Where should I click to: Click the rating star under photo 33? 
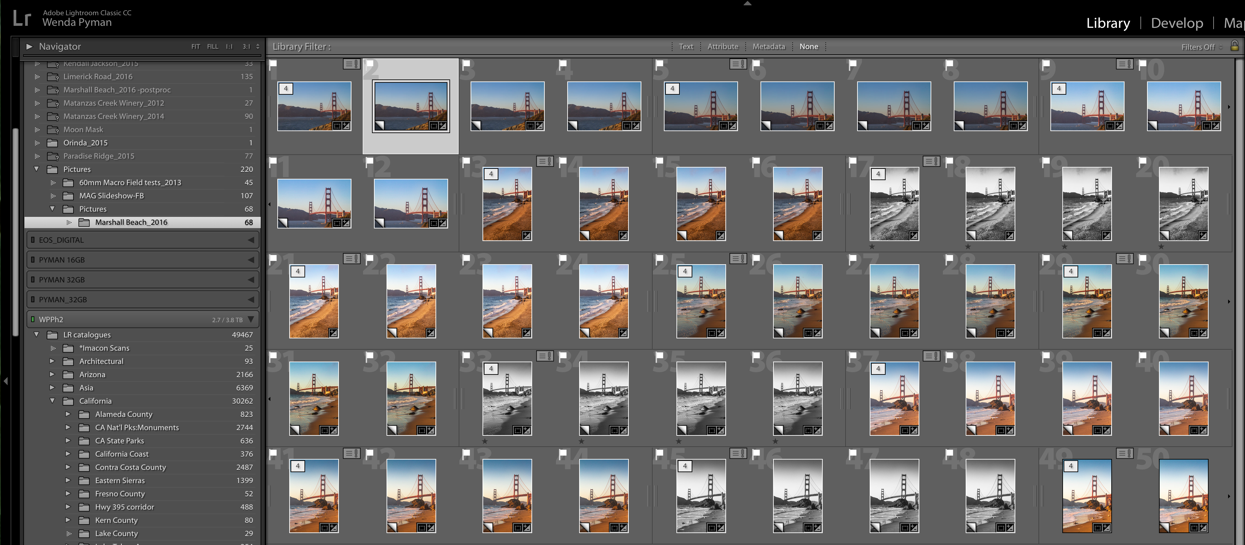point(485,441)
